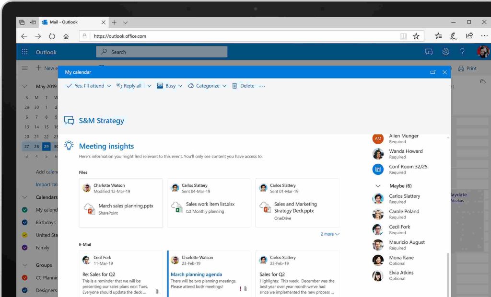The height and width of the screenshot is (297, 491).
Task: Delete the meeting via trash icon
Action: (234, 86)
